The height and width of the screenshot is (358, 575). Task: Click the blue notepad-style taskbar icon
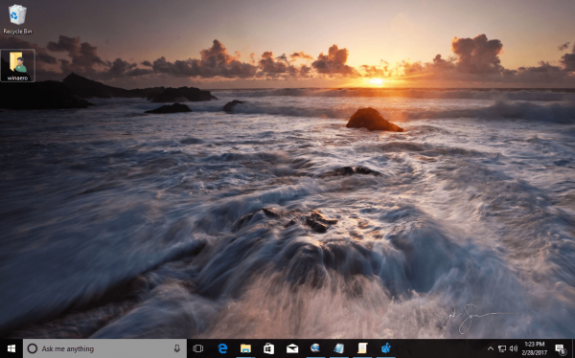coord(339,348)
